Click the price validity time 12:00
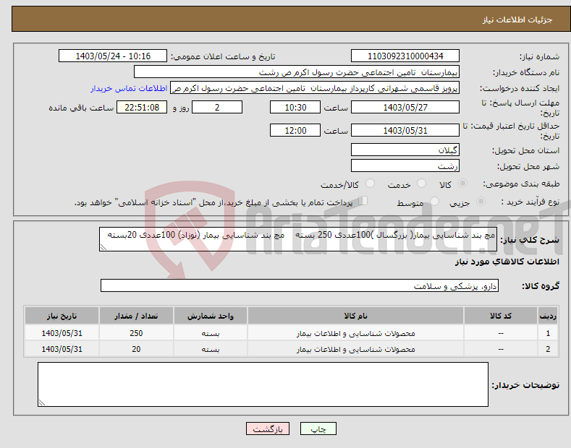The image size is (571, 448). point(295,130)
